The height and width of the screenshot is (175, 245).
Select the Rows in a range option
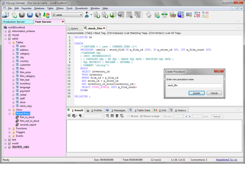pos(141,116)
